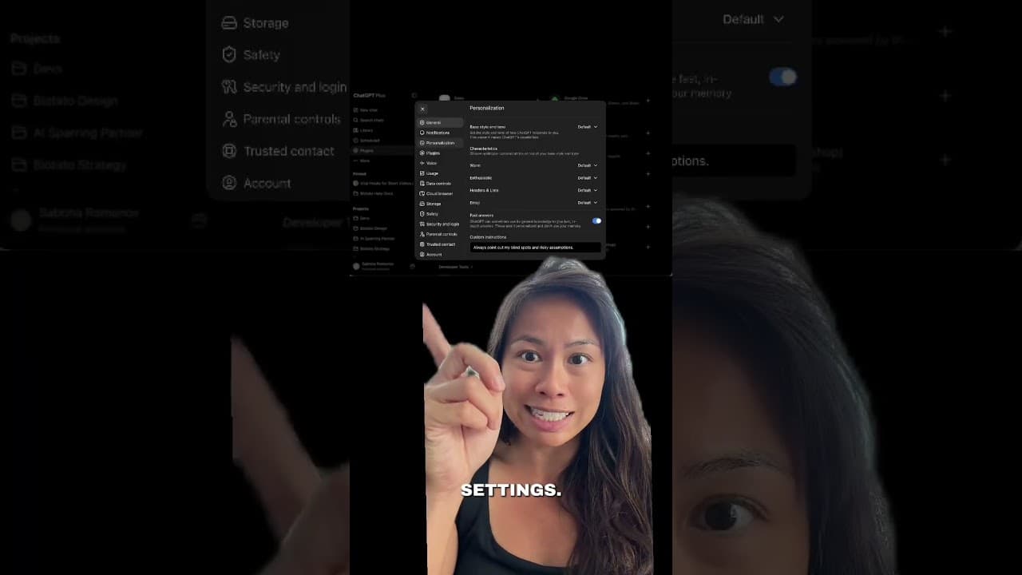Viewport: 1022px width, 575px height.
Task: Open the Usage settings section
Action: 440,173
